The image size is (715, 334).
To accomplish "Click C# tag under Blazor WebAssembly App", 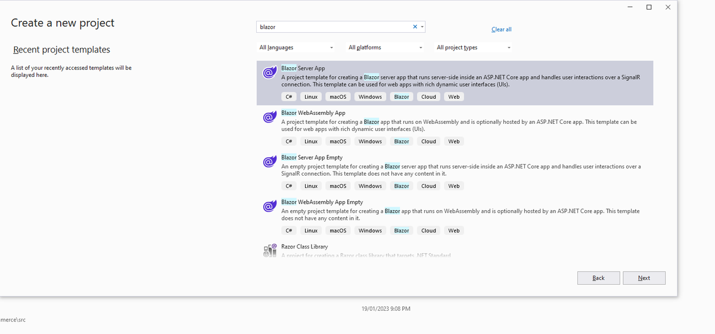I will (288, 141).
